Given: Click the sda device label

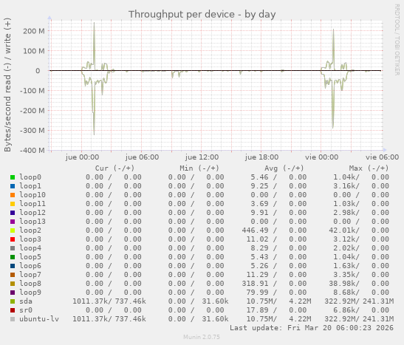Looking at the screenshot, I should 26,301.
